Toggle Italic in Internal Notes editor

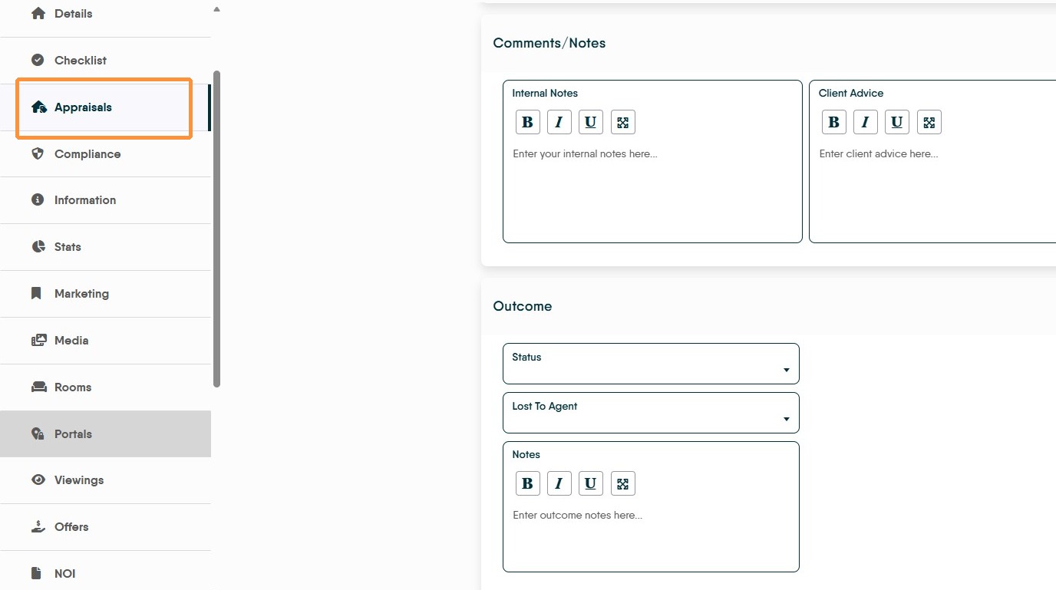tap(559, 123)
